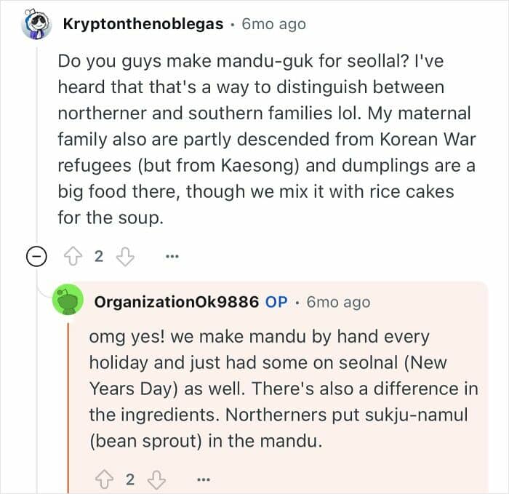The image size is (509, 494).
Task: Click the first comment's 6mo ago timestamp
Action: coord(273,24)
